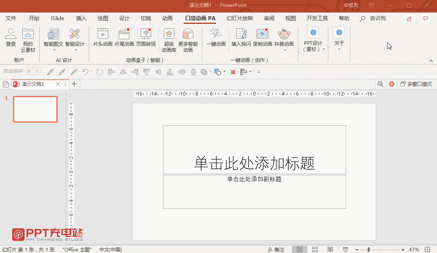Click the align middle vertically icon

tap(158, 72)
